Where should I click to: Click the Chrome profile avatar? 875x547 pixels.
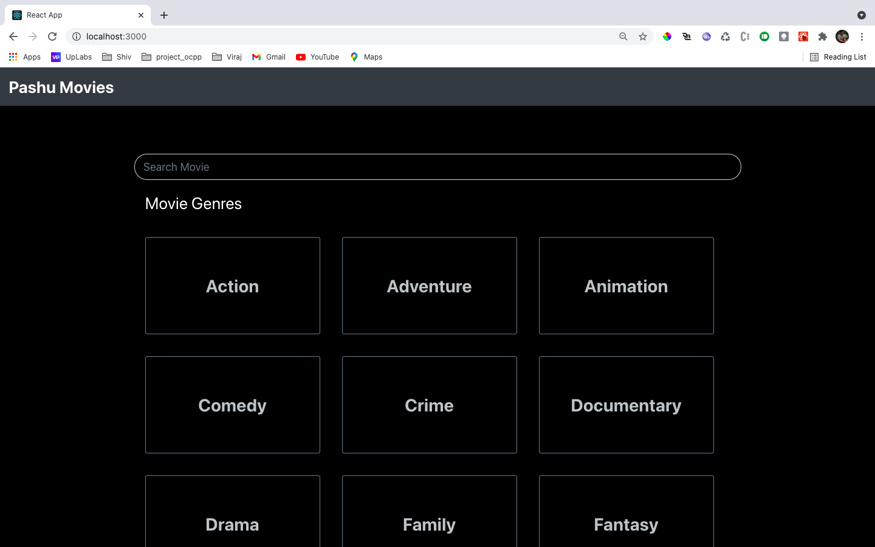842,36
